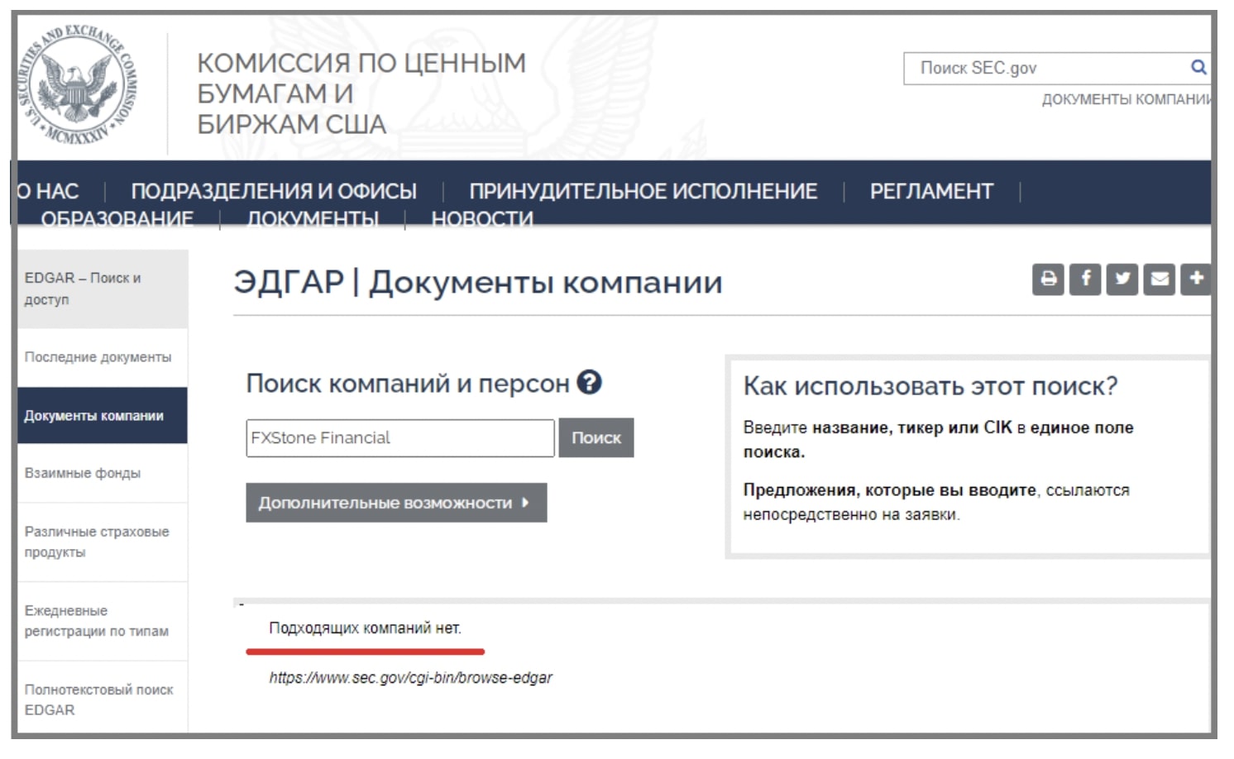
Task: Select 'Полнотекстовый поиск EDGAR' sidebar item
Action: coord(103,699)
